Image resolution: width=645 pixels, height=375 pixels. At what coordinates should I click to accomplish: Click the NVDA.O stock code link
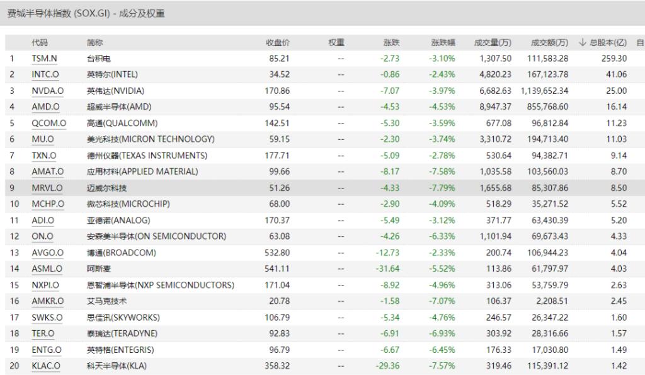(x=48, y=91)
